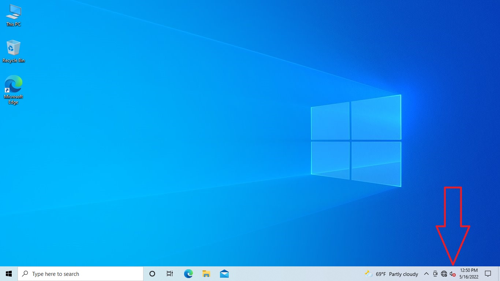Open File Explorer from the taskbar

206,274
